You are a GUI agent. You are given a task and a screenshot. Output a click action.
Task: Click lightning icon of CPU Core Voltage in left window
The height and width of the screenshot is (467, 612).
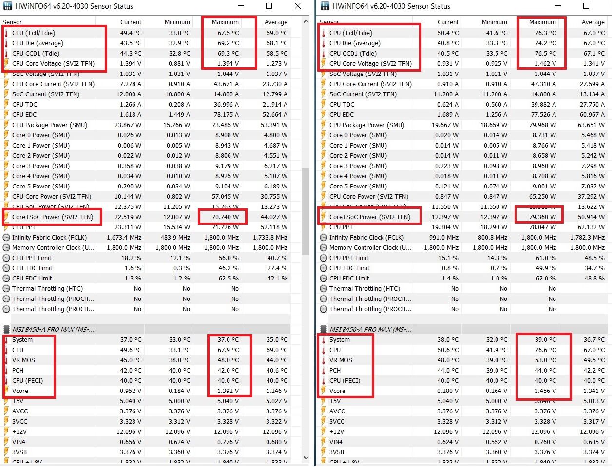[6, 64]
